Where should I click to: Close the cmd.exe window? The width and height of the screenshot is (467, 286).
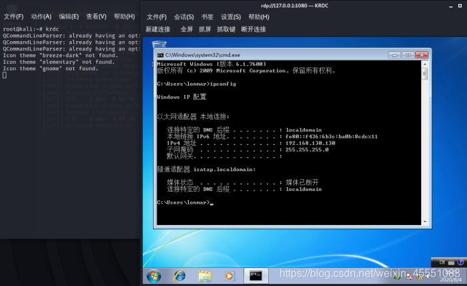tap(422, 55)
